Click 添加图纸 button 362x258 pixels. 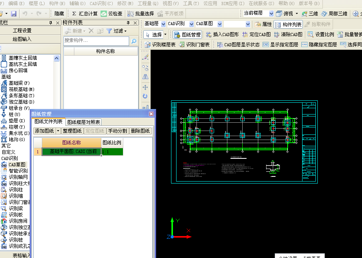45,131
